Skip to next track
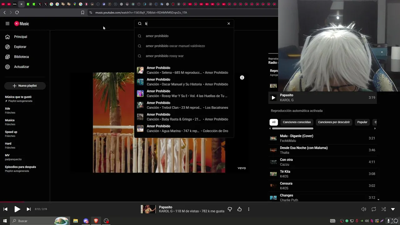 28,209
